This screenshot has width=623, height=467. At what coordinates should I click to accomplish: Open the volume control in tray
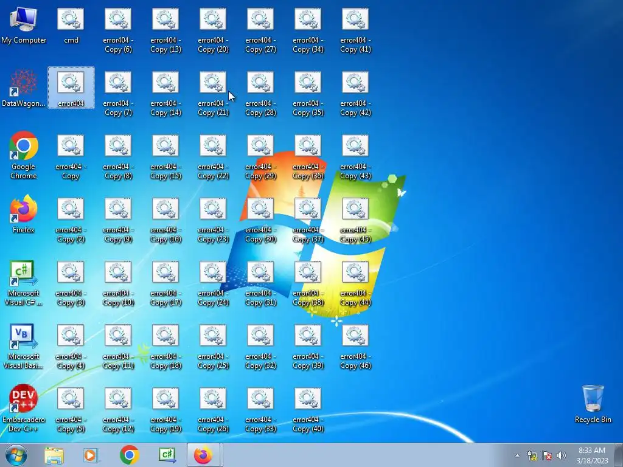tap(562, 455)
